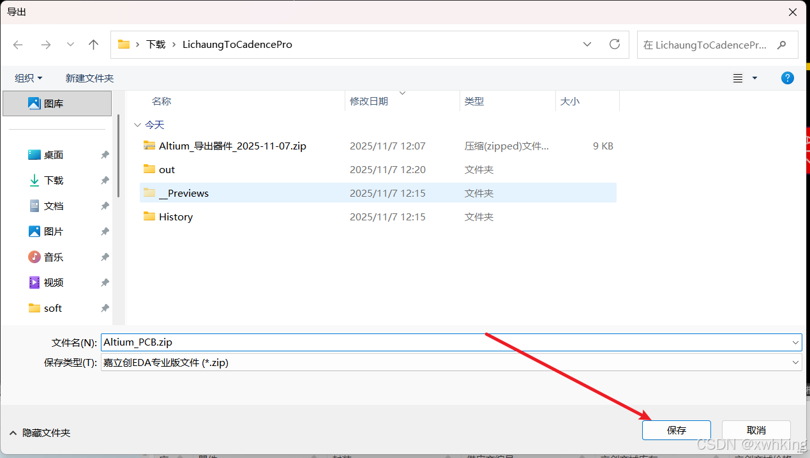Close the 导出 dialog
Image resolution: width=810 pixels, height=458 pixels.
point(793,11)
